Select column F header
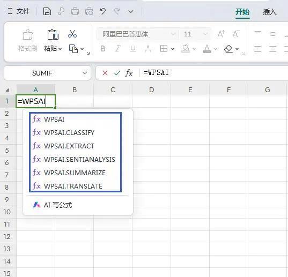 pyautogui.click(x=228, y=89)
